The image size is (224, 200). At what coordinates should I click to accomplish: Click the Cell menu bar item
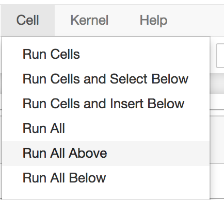tap(28, 20)
